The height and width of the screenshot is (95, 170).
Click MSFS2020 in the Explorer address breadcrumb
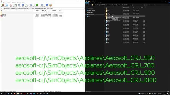coord(103,5)
